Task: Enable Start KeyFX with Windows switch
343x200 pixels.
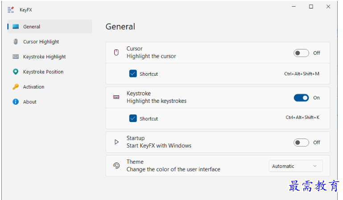Action: coord(301,143)
